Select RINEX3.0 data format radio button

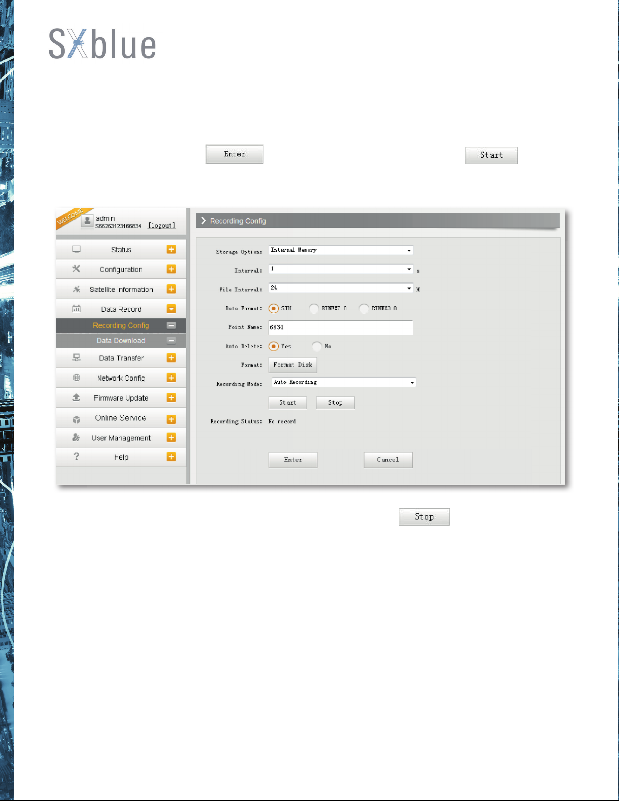click(364, 308)
